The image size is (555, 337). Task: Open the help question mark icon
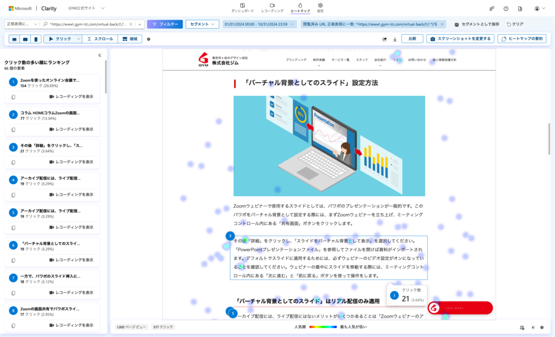pos(506,9)
